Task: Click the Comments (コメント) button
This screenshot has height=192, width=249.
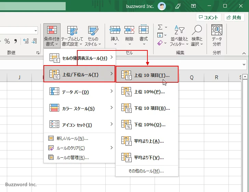Action: [x=209, y=17]
